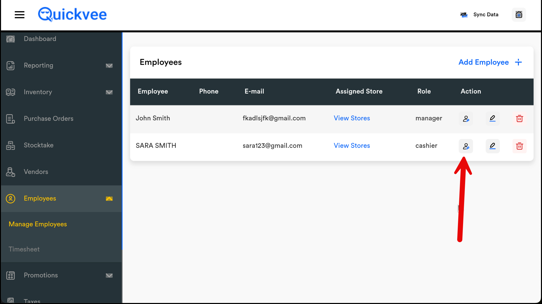Expand the Reporting menu arrow
This screenshot has height=304, width=542.
click(109, 66)
